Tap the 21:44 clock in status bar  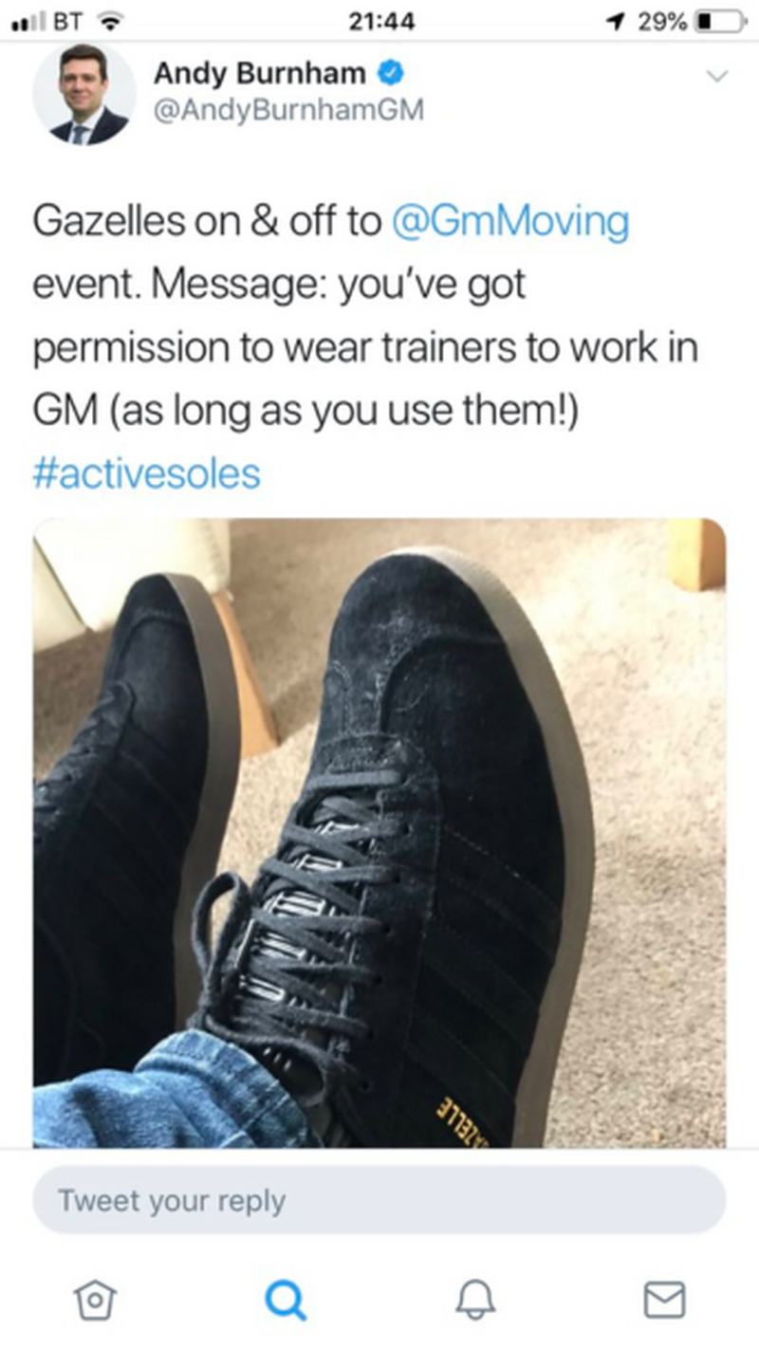[x=381, y=21]
